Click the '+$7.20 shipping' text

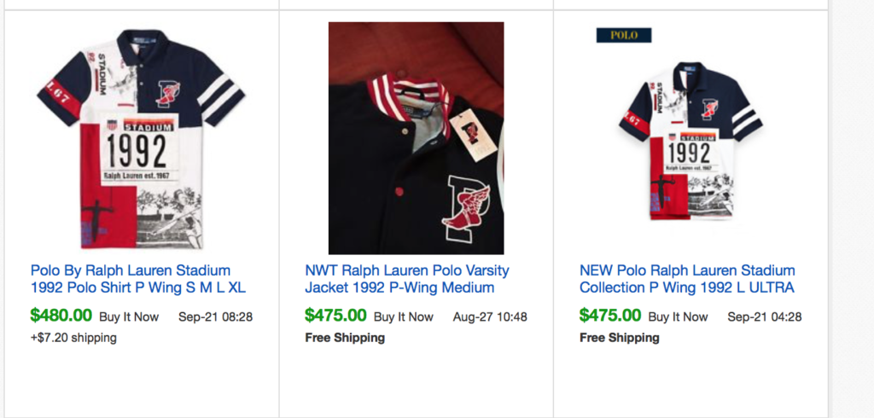pos(73,338)
